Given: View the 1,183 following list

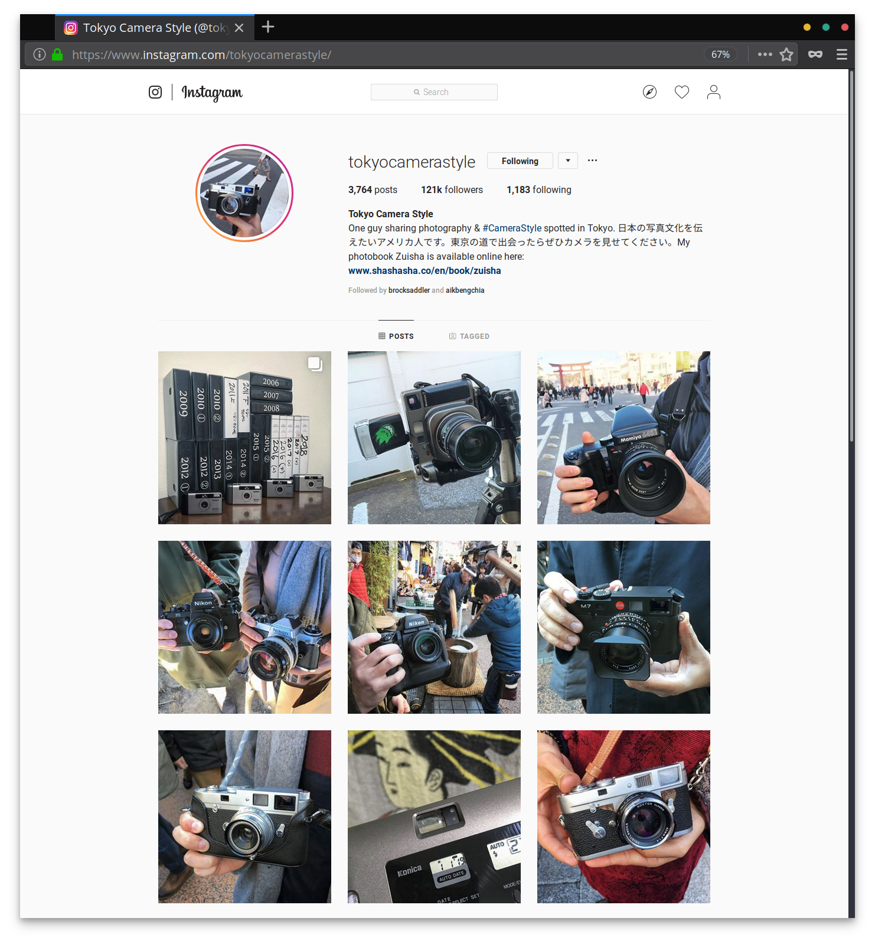Looking at the screenshot, I should point(539,190).
